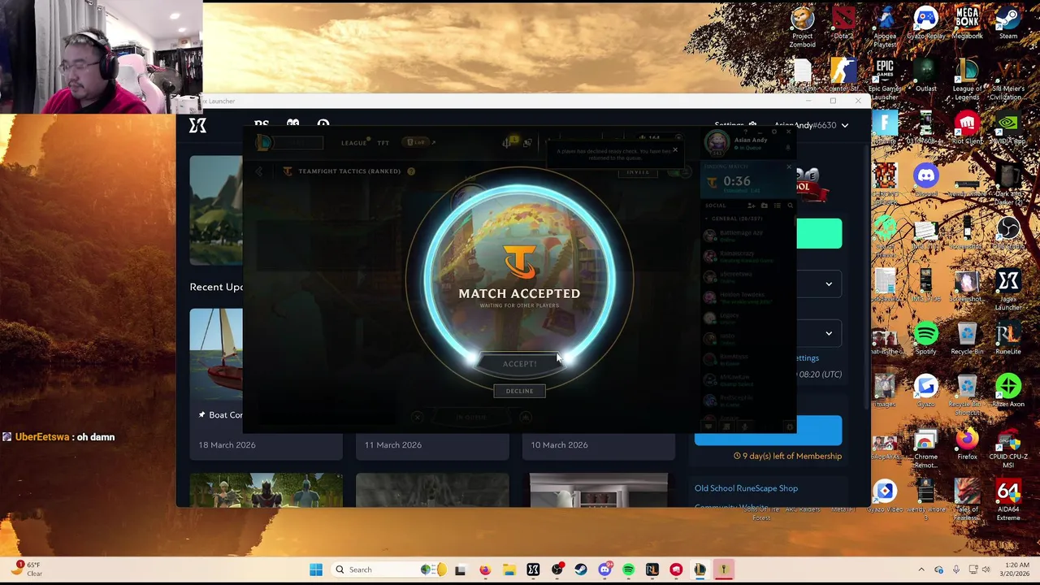This screenshot has height=585, width=1040.
Task: Launch the Fortnite desktop icon
Action: pos(885,128)
